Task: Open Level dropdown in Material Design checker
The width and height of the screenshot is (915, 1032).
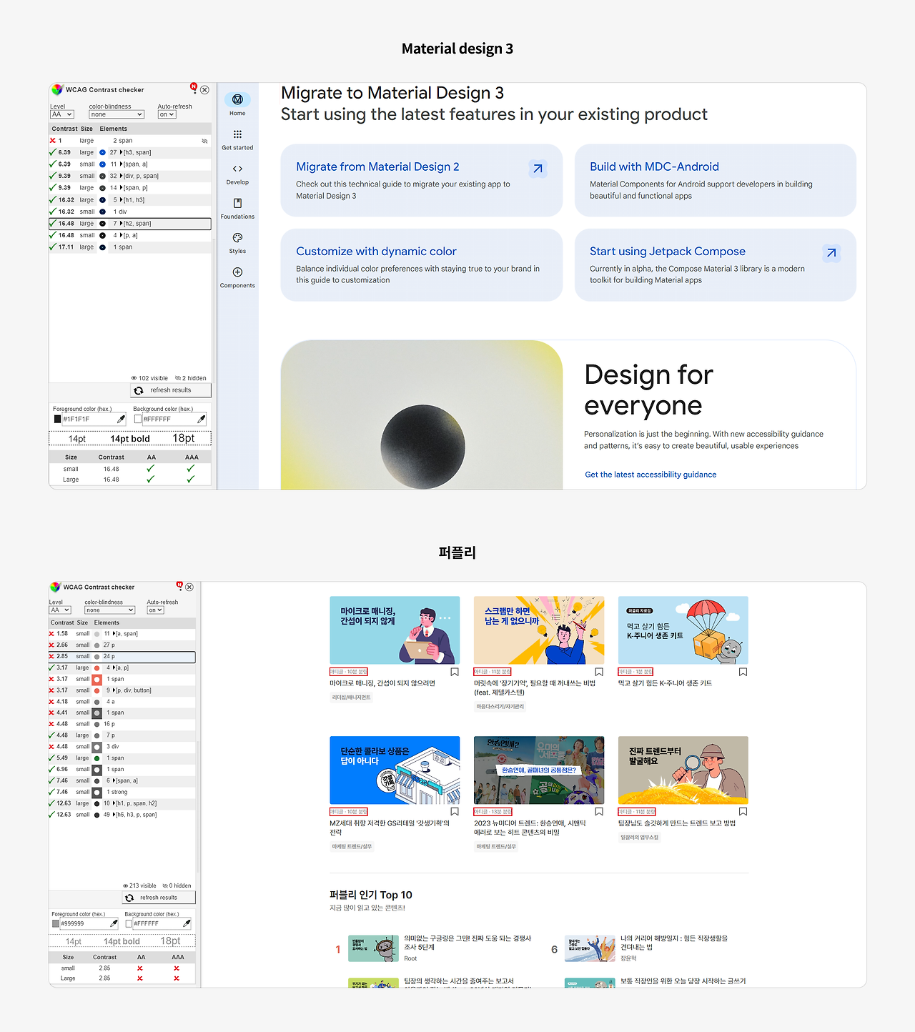Action: (62, 114)
